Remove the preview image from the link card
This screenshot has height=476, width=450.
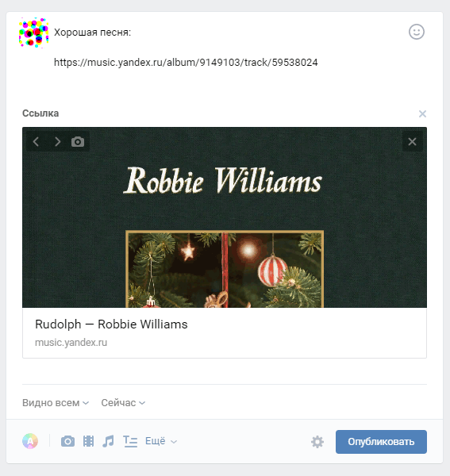(x=412, y=141)
